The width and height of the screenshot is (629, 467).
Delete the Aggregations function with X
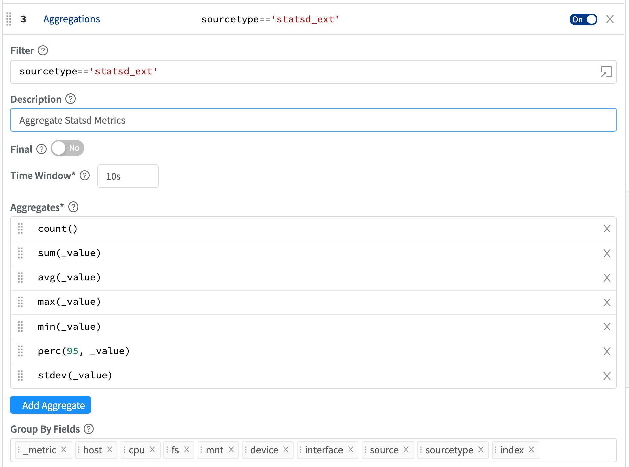(x=610, y=19)
